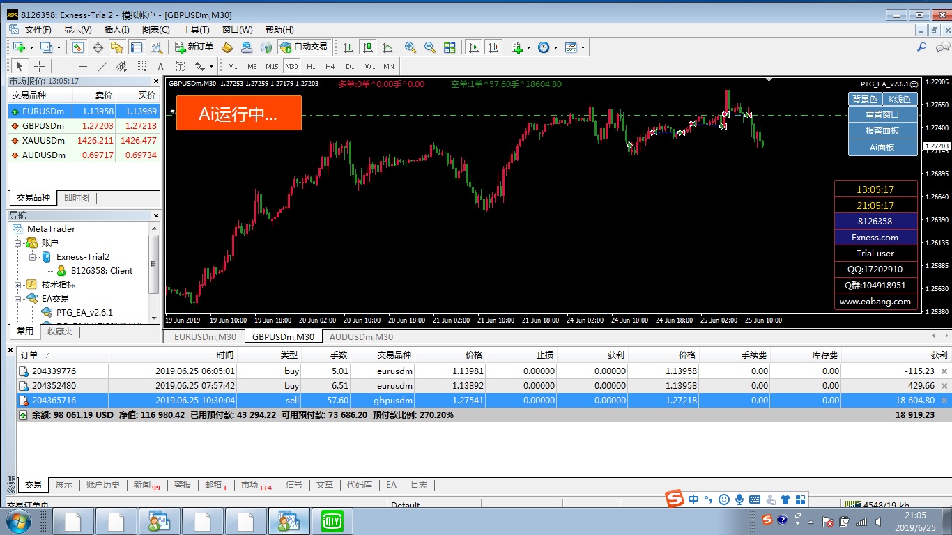Switch chart to line chart mode
This screenshot has width=952, height=535.
387,47
